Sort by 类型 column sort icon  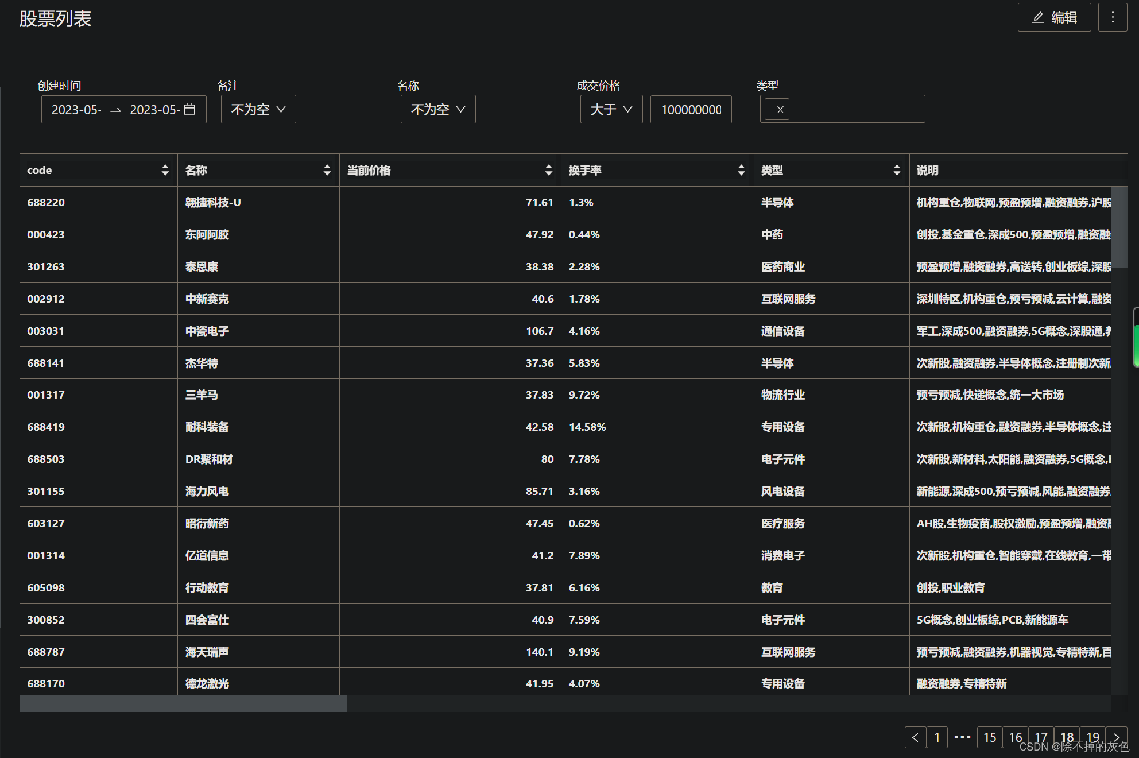897,170
